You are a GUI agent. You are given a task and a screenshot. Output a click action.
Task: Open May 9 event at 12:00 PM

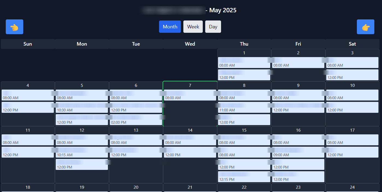[x=298, y=107]
